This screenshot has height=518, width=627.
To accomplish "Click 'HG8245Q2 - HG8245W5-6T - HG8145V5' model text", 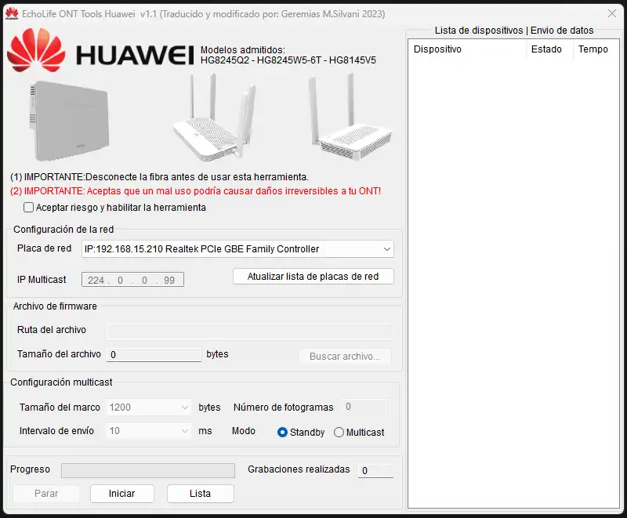I will point(288,60).
